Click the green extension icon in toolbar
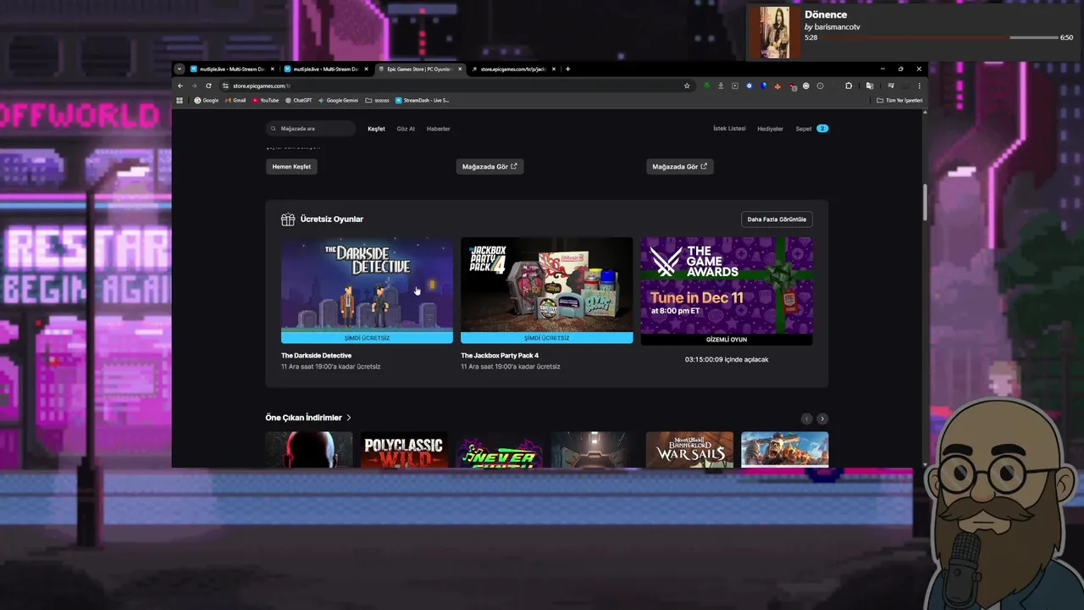The image size is (1084, 610). point(706,86)
